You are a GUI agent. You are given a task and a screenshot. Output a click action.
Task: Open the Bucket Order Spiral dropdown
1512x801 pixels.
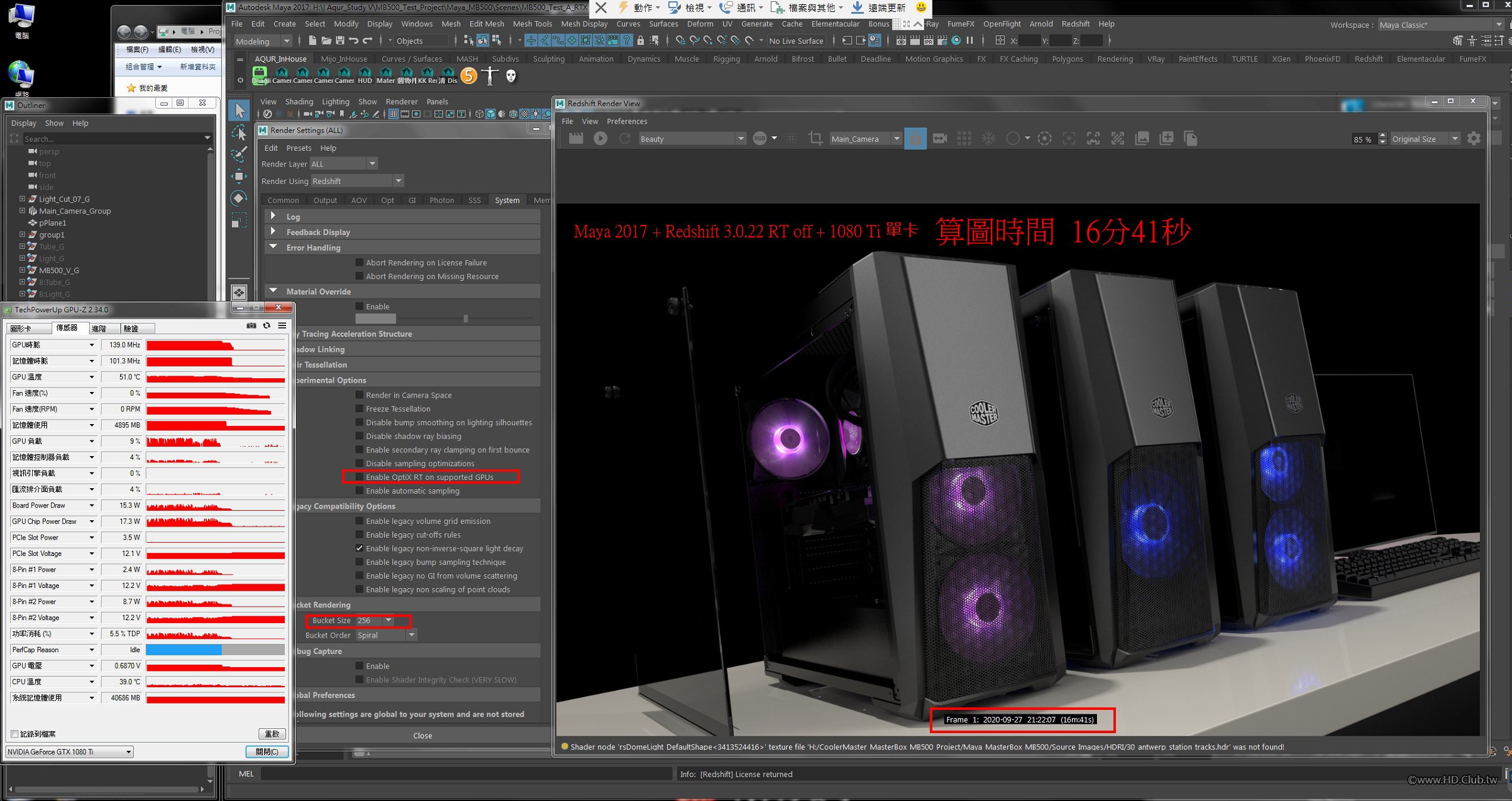click(x=386, y=635)
